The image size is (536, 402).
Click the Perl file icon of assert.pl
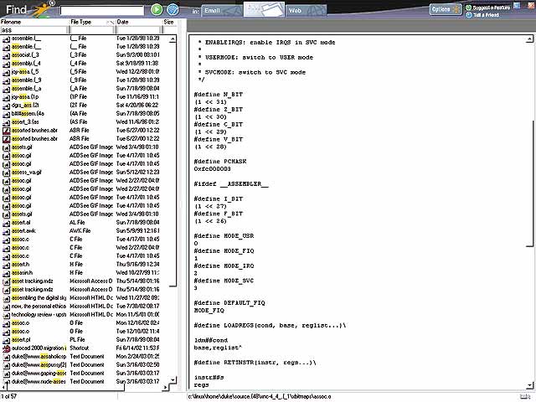6,340
